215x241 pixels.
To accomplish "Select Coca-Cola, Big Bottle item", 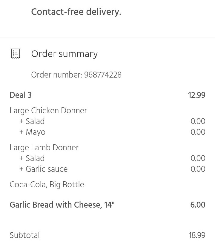I will [47, 185].
